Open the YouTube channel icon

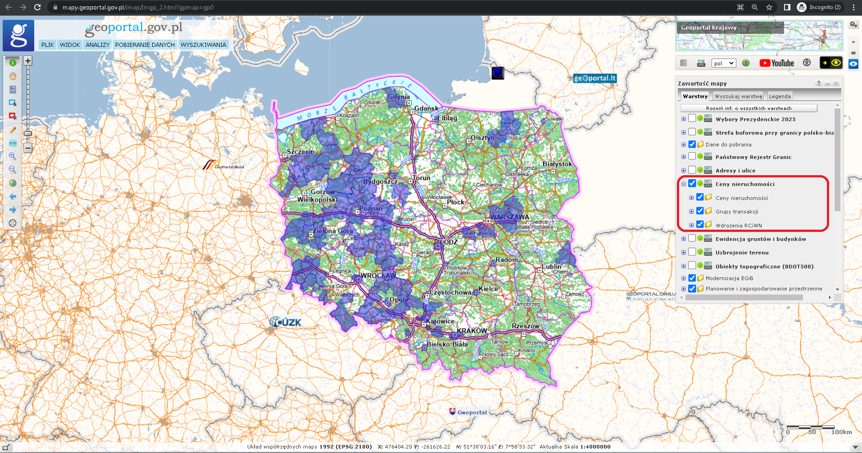click(776, 63)
